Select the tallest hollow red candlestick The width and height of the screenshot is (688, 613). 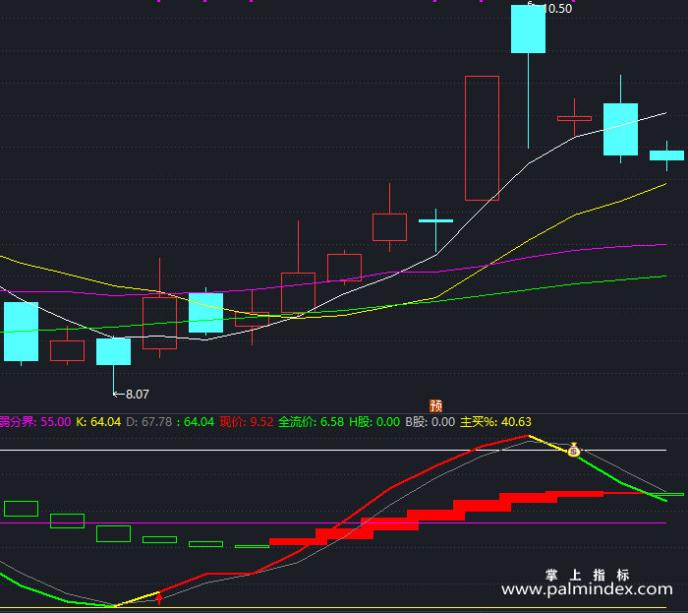[482, 138]
